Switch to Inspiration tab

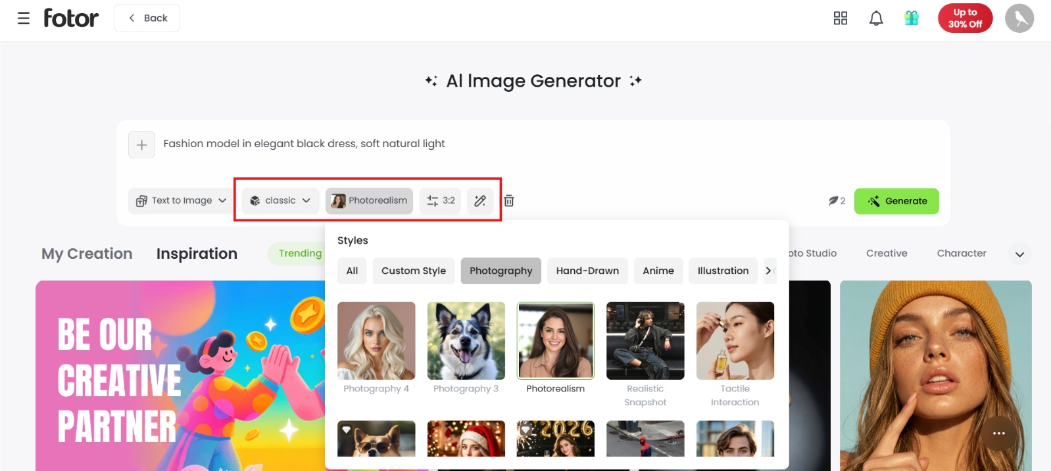coord(197,254)
